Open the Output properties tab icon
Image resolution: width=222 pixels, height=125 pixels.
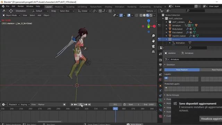coord(160,65)
